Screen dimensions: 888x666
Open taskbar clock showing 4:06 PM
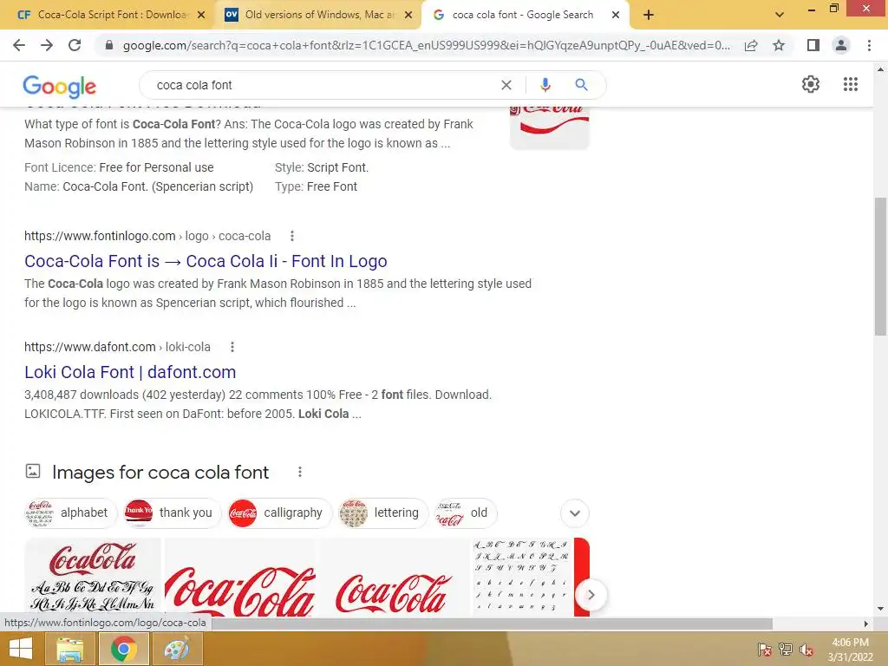pyautogui.click(x=850, y=650)
